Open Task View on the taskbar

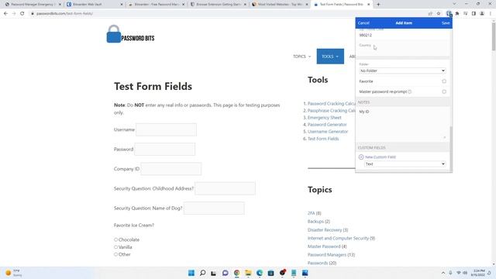(214, 273)
